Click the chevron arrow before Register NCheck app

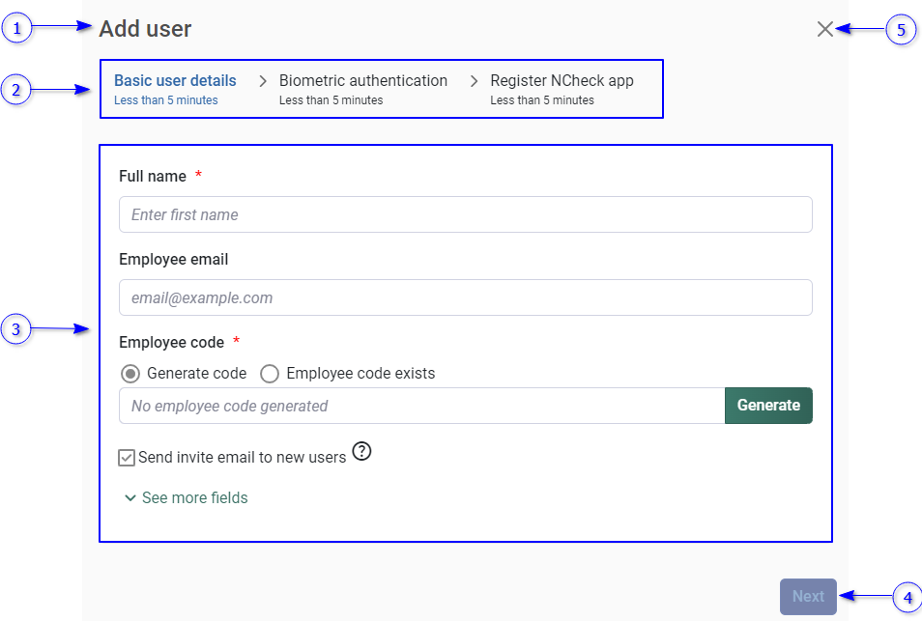(x=474, y=81)
